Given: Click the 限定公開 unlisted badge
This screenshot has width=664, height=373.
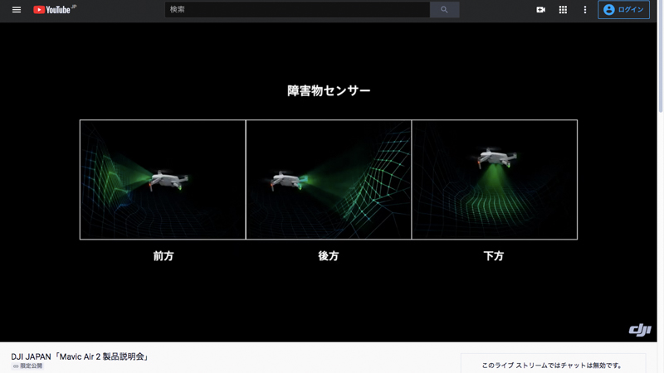Looking at the screenshot, I should point(27,366).
